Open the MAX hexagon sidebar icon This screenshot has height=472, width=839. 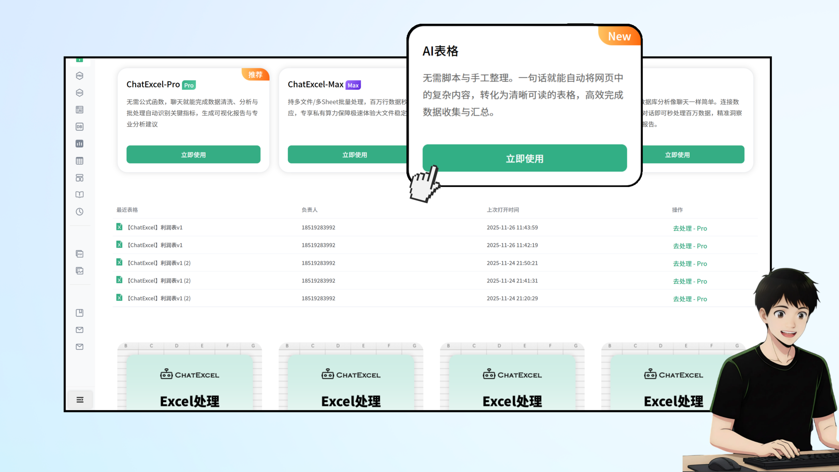[80, 93]
